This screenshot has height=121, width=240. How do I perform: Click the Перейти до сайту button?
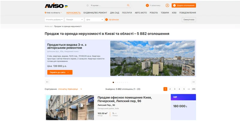(x=60, y=72)
